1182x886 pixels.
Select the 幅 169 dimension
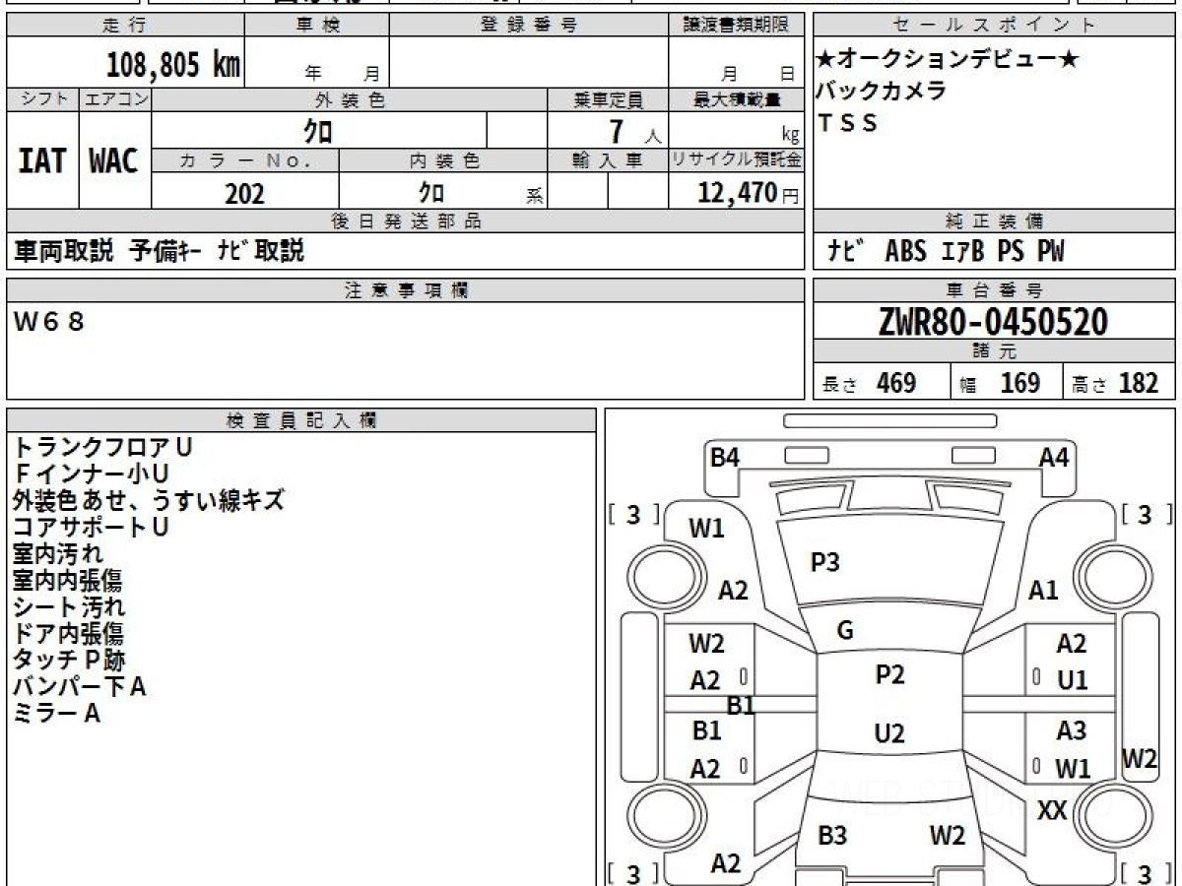[x=1001, y=383]
